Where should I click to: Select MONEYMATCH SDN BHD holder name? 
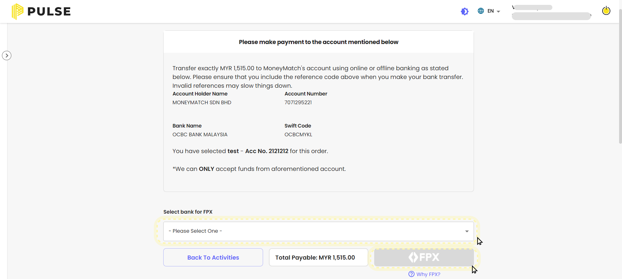pyautogui.click(x=202, y=102)
